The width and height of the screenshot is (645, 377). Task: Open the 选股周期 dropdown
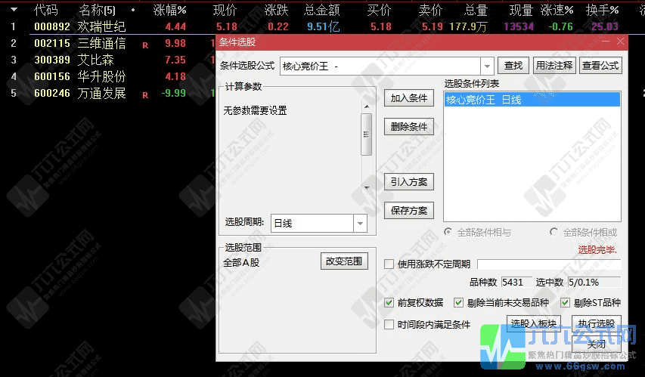[360, 224]
